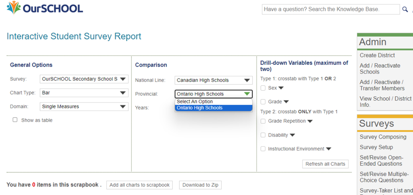Choose 'Ontario High Schools' in dropdown list

(x=214, y=108)
